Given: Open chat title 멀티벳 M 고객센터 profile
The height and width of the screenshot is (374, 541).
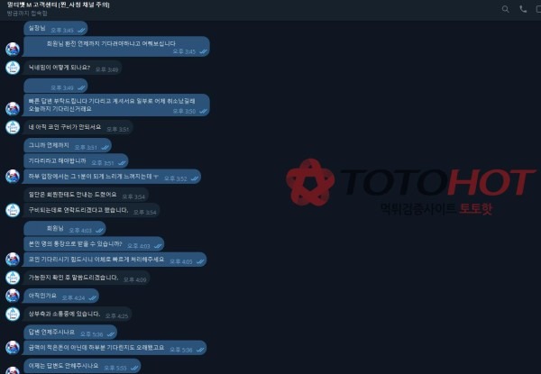Looking at the screenshot, I should tap(59, 5).
